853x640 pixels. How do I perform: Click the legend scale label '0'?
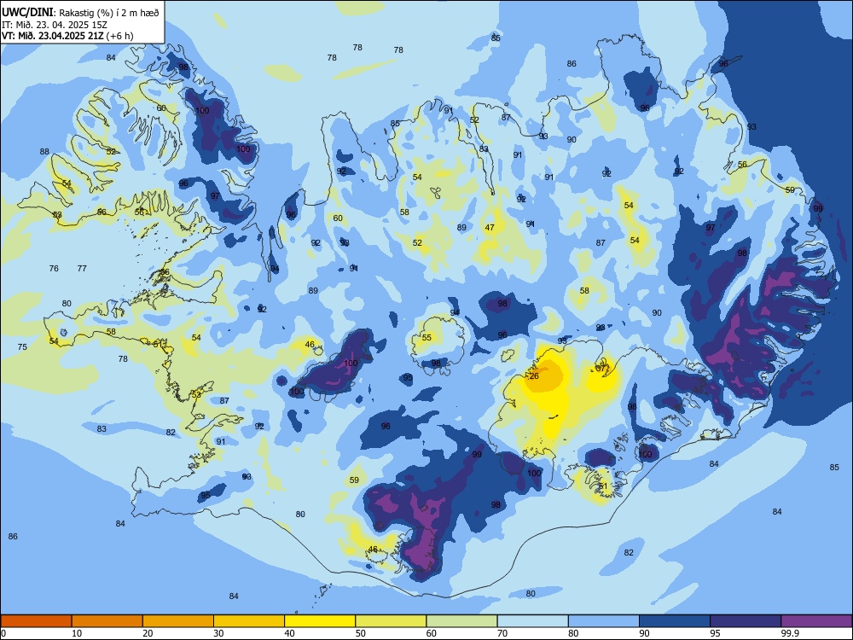(x=3, y=633)
